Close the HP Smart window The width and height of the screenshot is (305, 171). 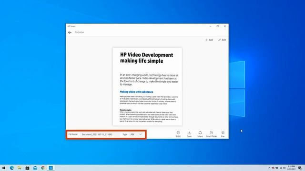[x=225, y=26]
